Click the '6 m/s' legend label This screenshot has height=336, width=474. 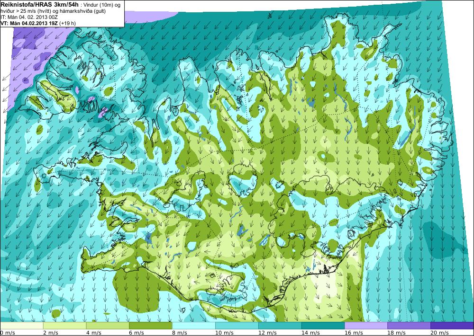(137, 333)
